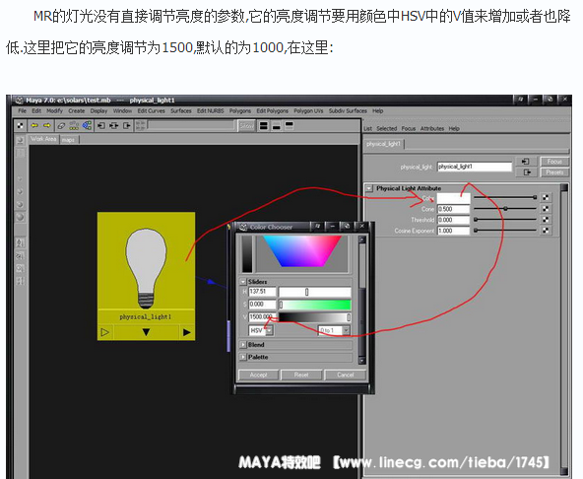Image resolution: width=583 pixels, height=479 pixels.
Task: Show bottom tabs only layout icon
Action: [x=277, y=126]
